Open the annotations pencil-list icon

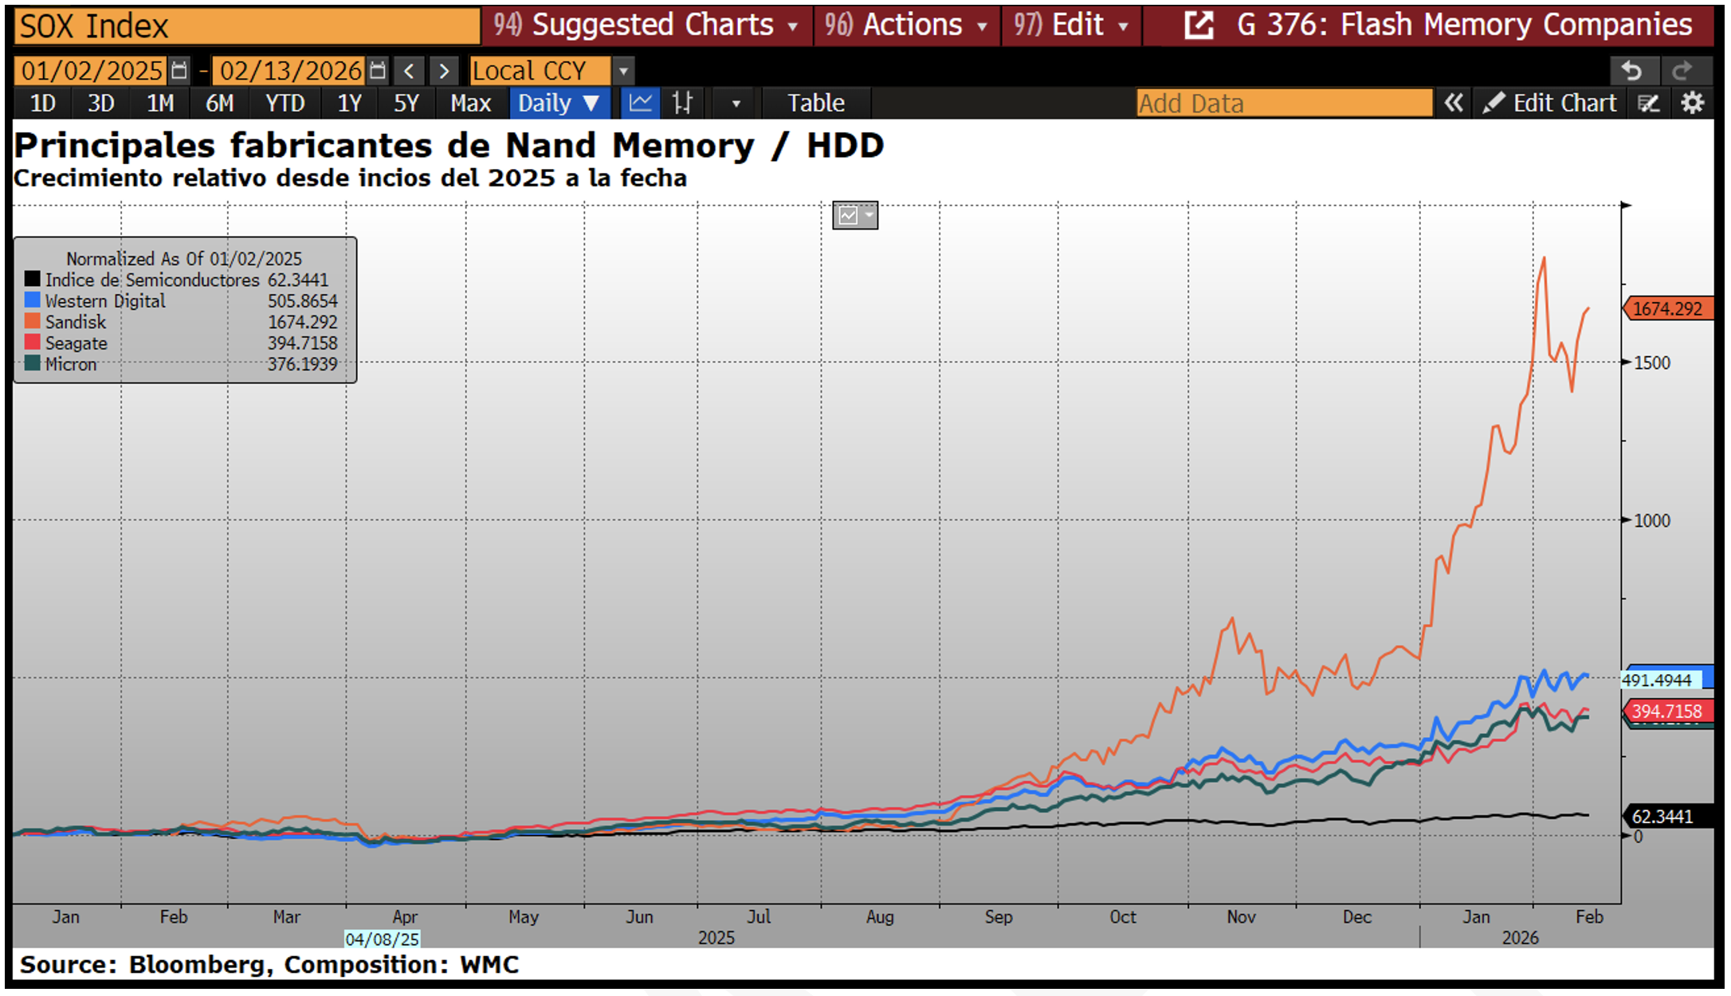pos(1648,103)
